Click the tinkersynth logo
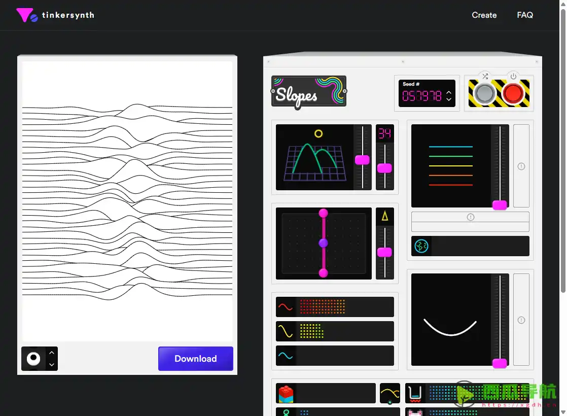Viewport: 567px width, 416px height. coord(55,15)
